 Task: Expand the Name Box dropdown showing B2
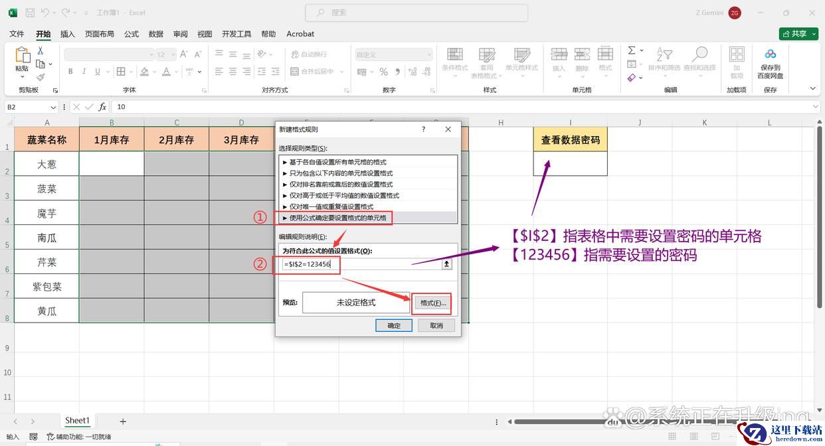tap(53, 107)
